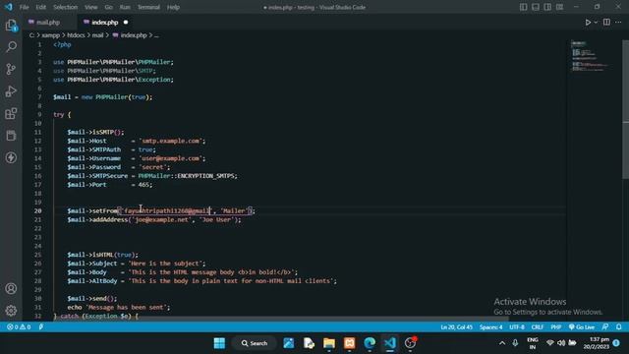Click the Windows Start button

point(219,343)
